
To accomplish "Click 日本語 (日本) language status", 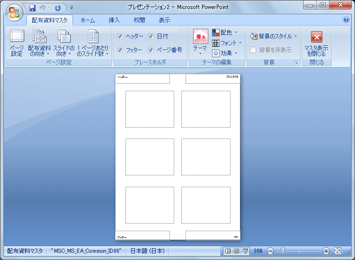I will click(x=148, y=251).
